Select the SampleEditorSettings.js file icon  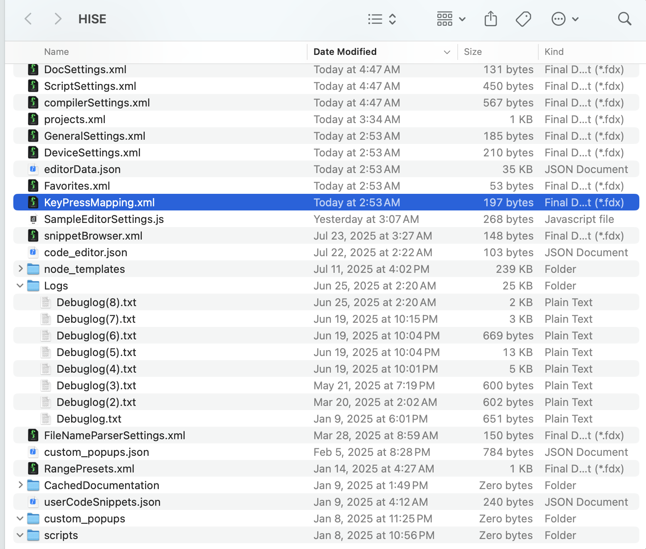(x=33, y=219)
